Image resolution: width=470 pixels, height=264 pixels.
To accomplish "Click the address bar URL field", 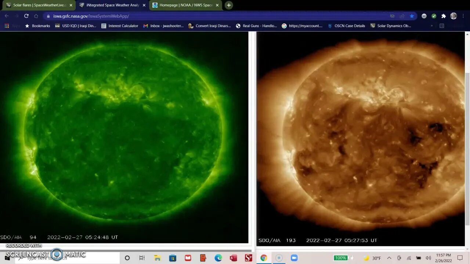I will (220, 16).
